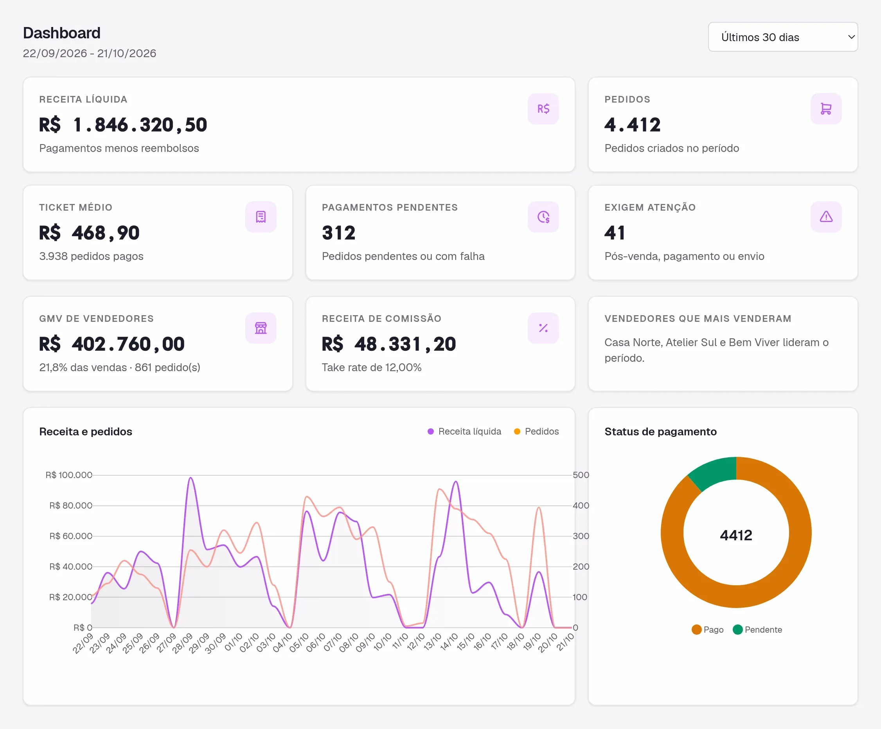Click the clock-dollar icon in Pagamentos Pendentes card
The width and height of the screenshot is (881, 729).
click(x=543, y=217)
